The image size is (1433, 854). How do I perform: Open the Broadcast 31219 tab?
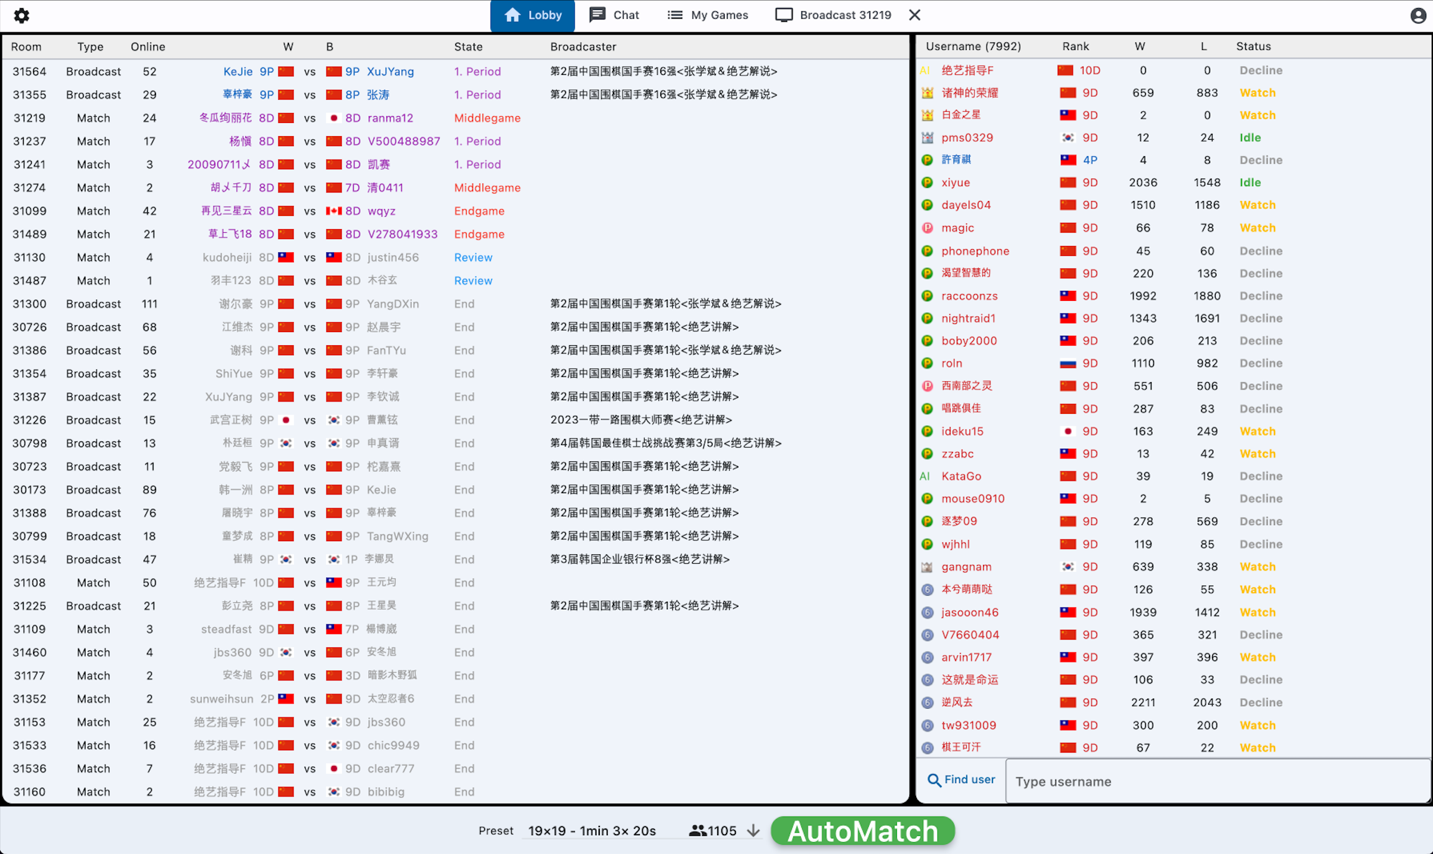[x=833, y=15]
